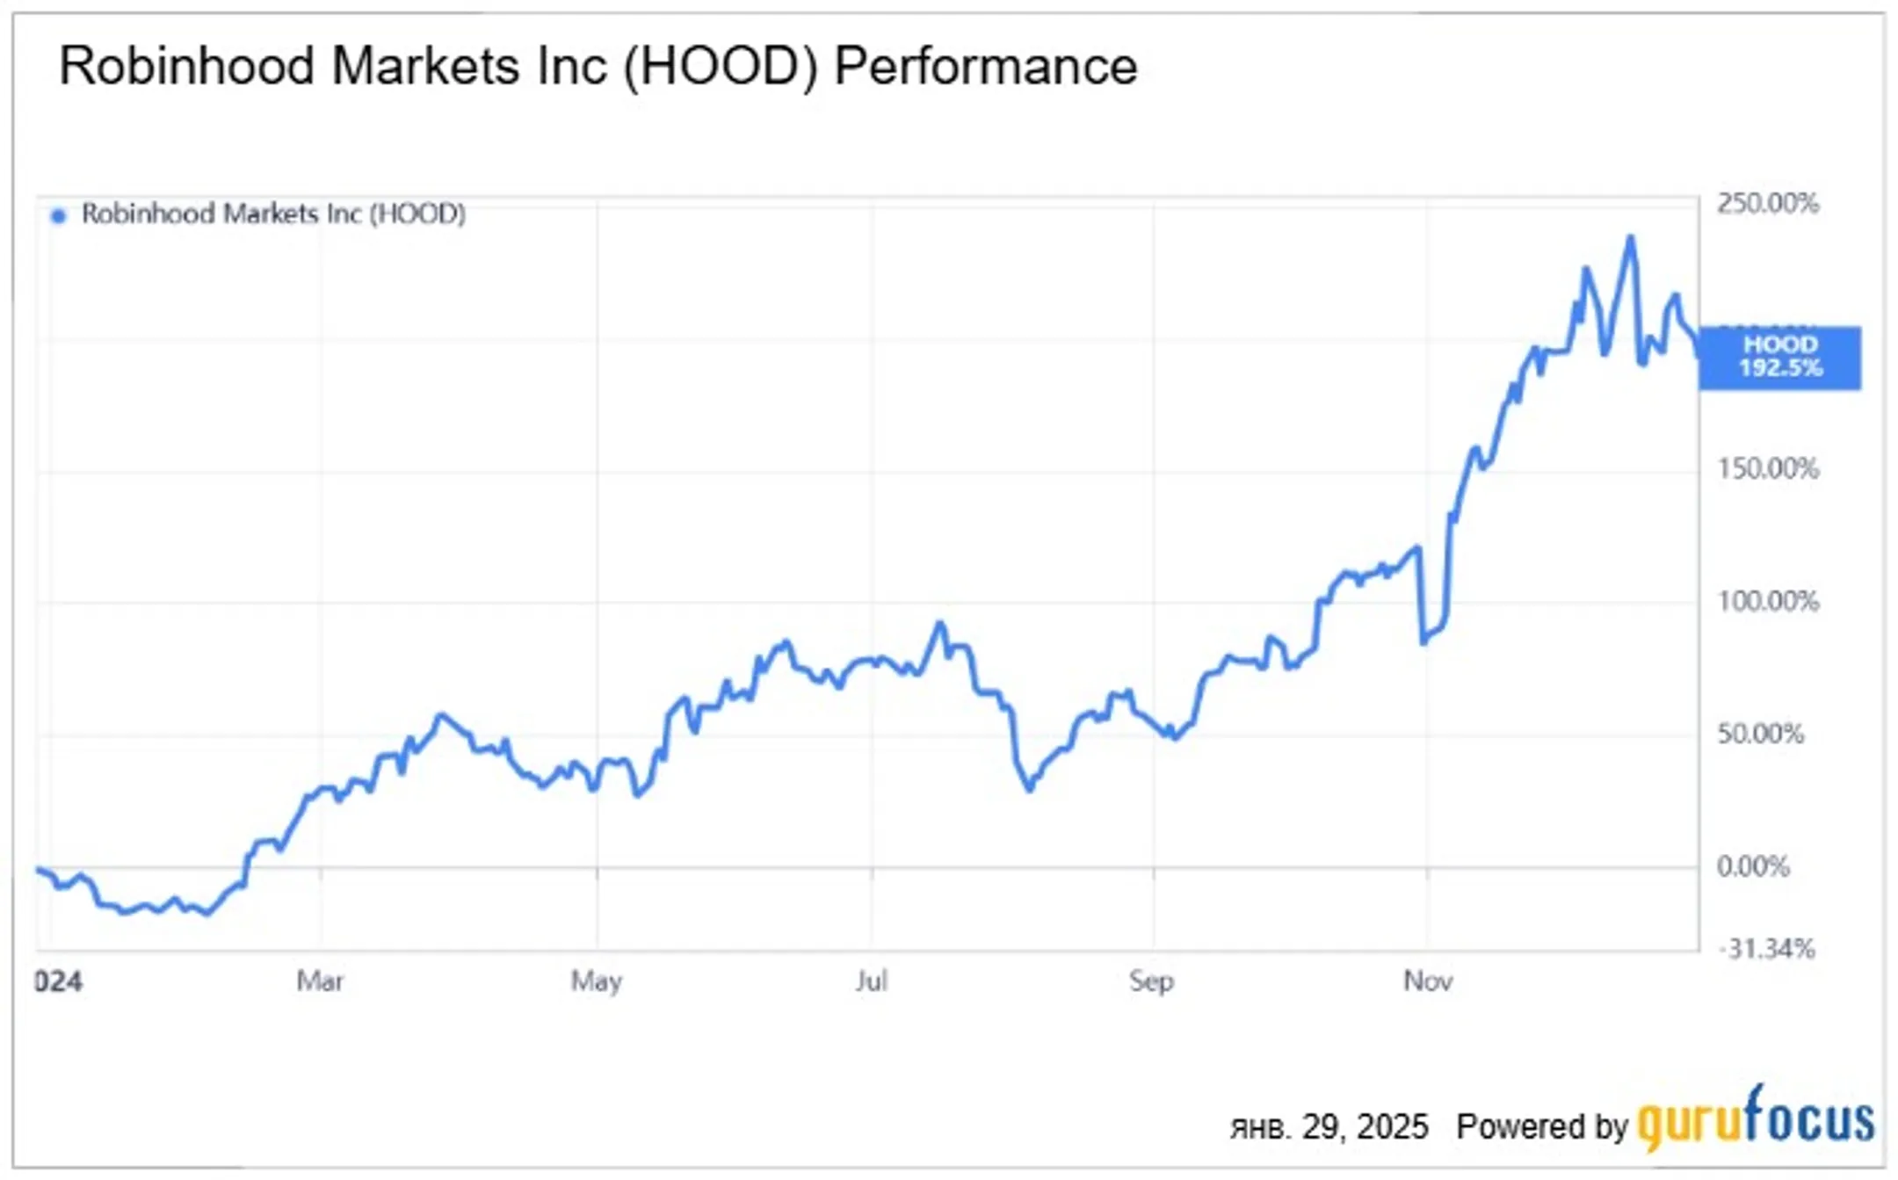
Task: Click the 2024 start label on x-axis
Action: click(58, 981)
